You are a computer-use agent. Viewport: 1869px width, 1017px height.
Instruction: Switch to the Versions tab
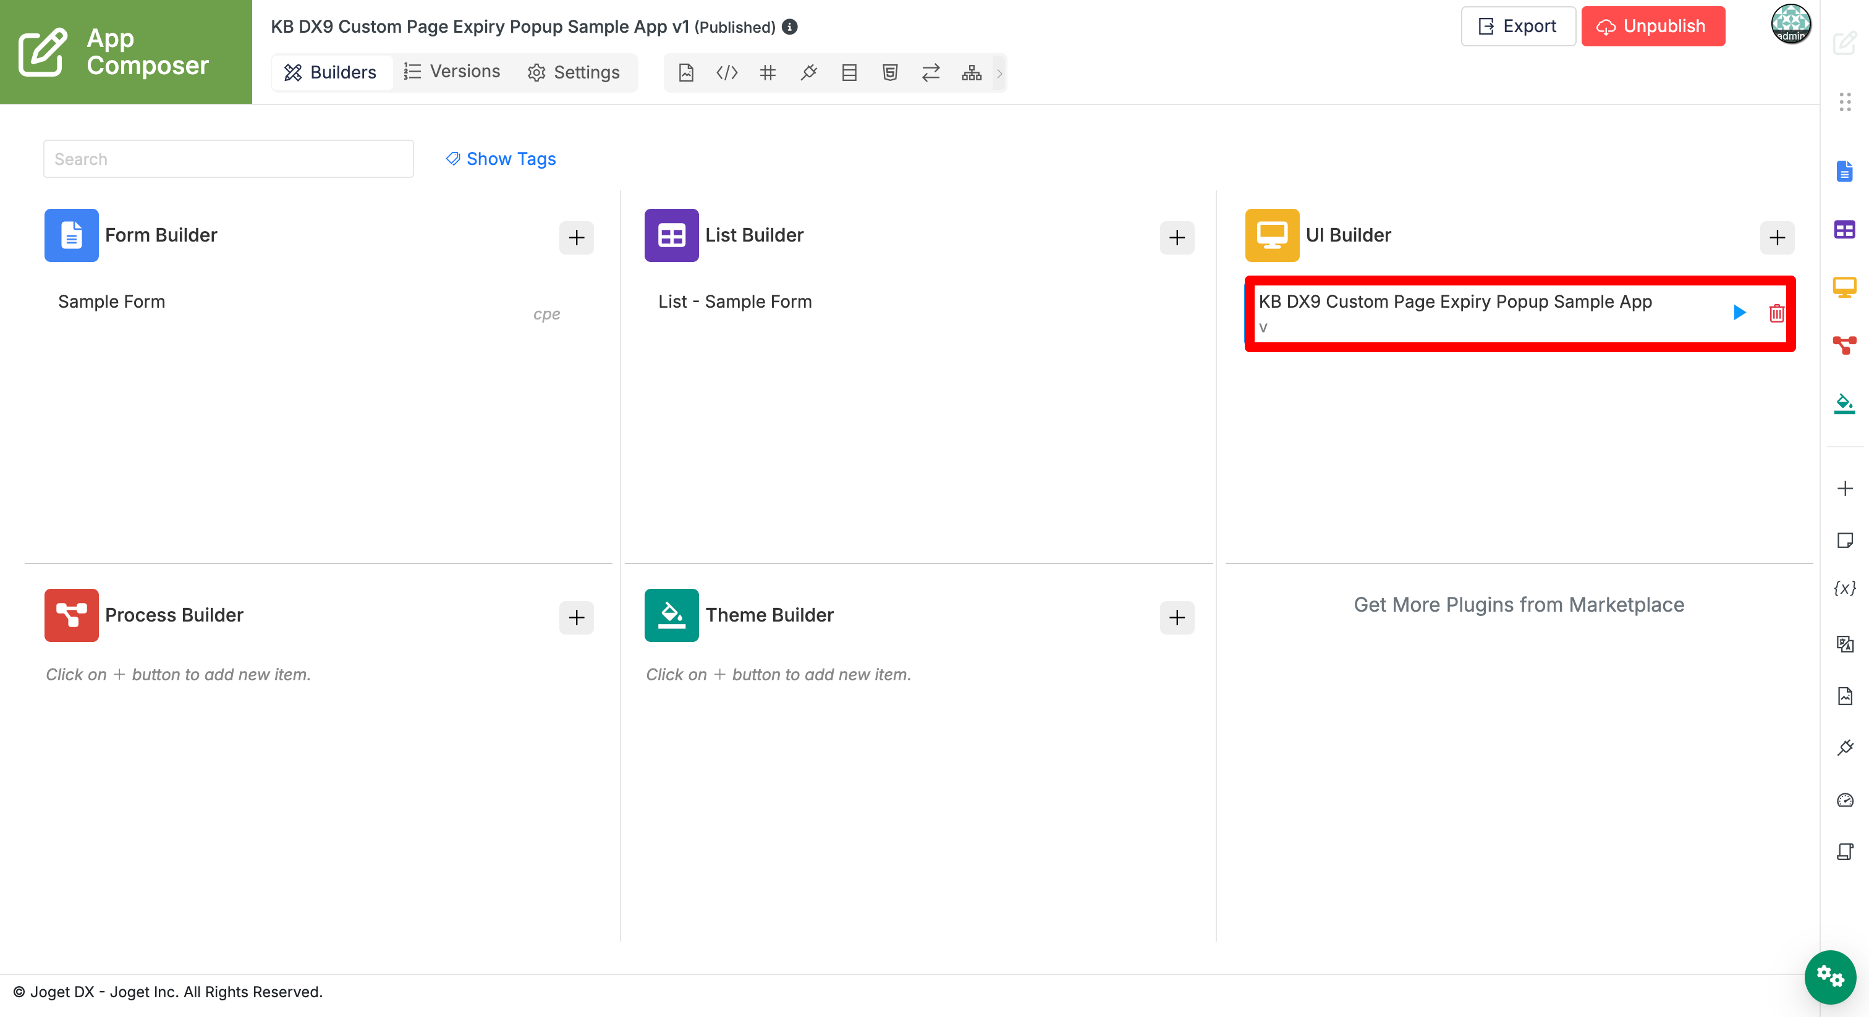tap(452, 72)
